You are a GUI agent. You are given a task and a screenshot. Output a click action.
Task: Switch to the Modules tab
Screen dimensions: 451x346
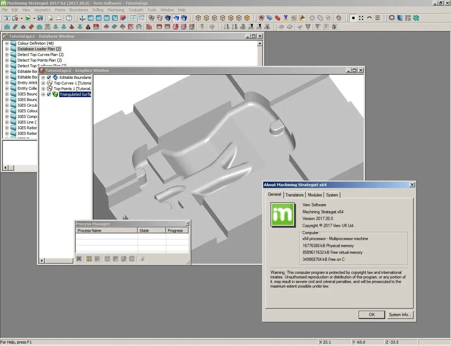coord(315,195)
